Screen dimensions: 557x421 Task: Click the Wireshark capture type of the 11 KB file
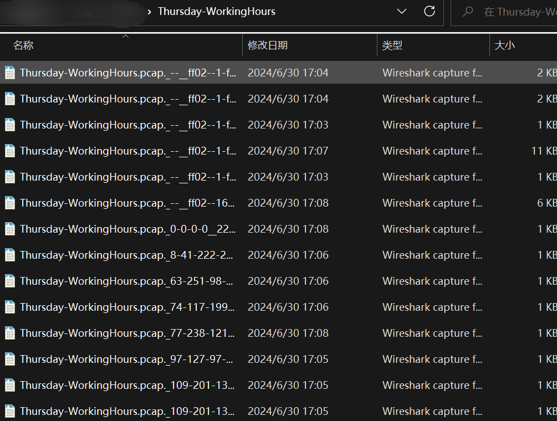[x=432, y=151]
